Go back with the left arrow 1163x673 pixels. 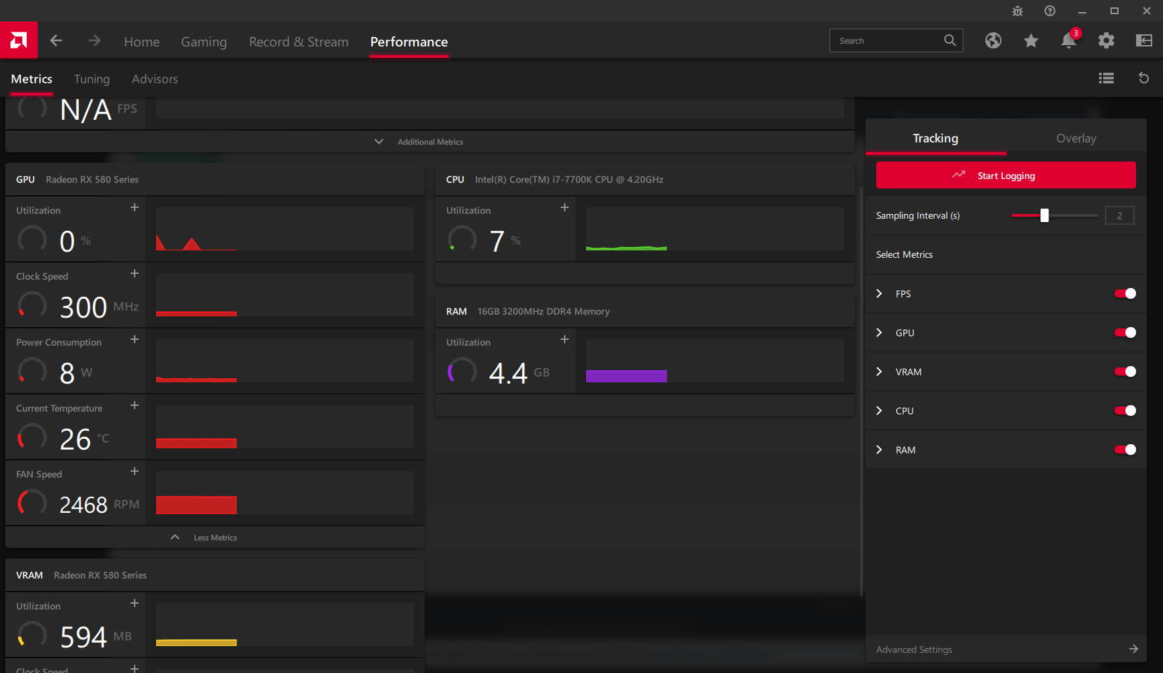tap(57, 41)
